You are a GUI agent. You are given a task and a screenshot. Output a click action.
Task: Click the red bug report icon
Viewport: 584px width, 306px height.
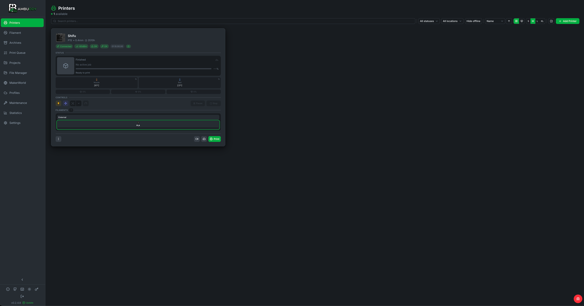[x=578, y=299]
